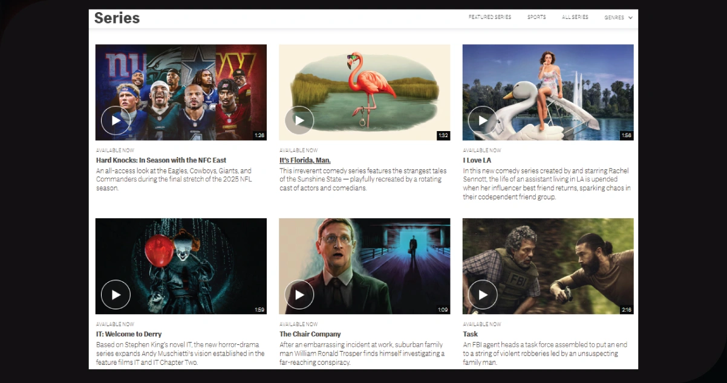The height and width of the screenshot is (383, 727).
Task: Click the Genres chevron arrow
Action: point(630,18)
